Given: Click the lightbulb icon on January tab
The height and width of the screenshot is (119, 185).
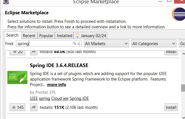Looking at the screenshot, I should click(x=77, y=35).
